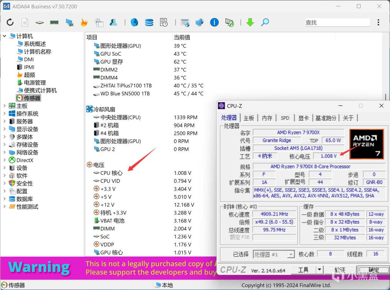Expand the 存储设备 tree node
390x290 pixels.
click(x=5, y=145)
